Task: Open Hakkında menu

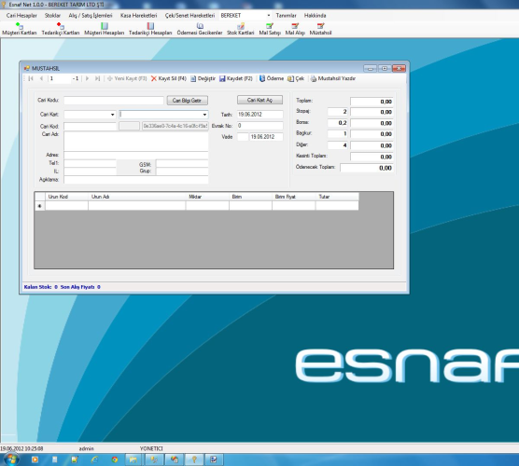Action: [316, 16]
